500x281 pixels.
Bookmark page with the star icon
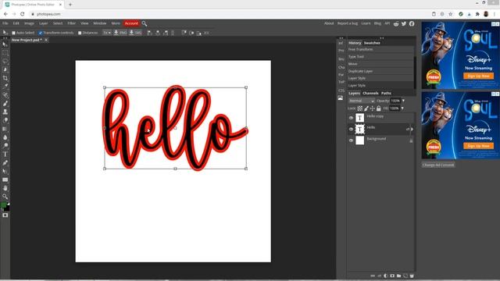coord(451,14)
